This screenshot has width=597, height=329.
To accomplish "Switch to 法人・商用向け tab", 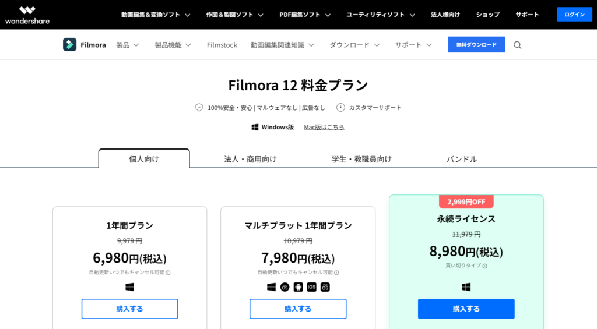I will (x=250, y=159).
